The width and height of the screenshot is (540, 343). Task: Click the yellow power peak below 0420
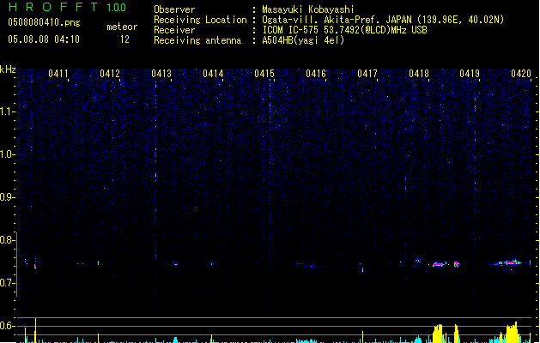[x=513, y=333]
